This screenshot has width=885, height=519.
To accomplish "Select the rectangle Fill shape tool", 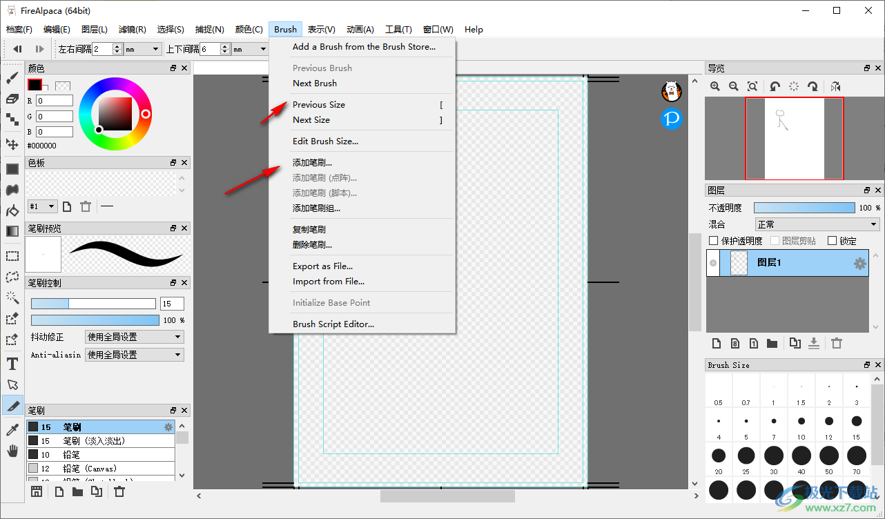I will coord(12,169).
